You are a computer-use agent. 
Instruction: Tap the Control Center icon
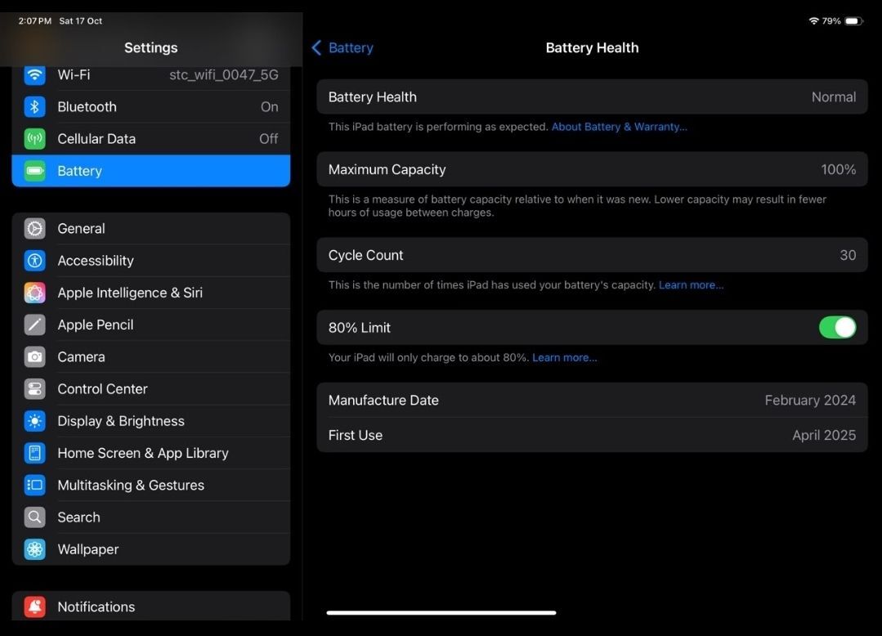[x=34, y=389]
